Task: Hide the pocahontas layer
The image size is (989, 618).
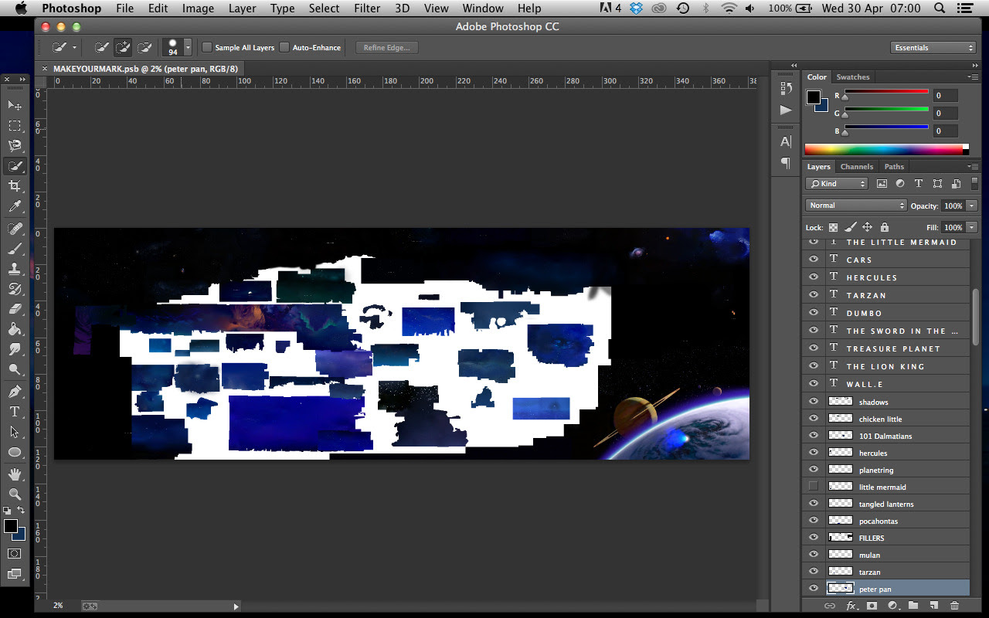Action: [813, 521]
